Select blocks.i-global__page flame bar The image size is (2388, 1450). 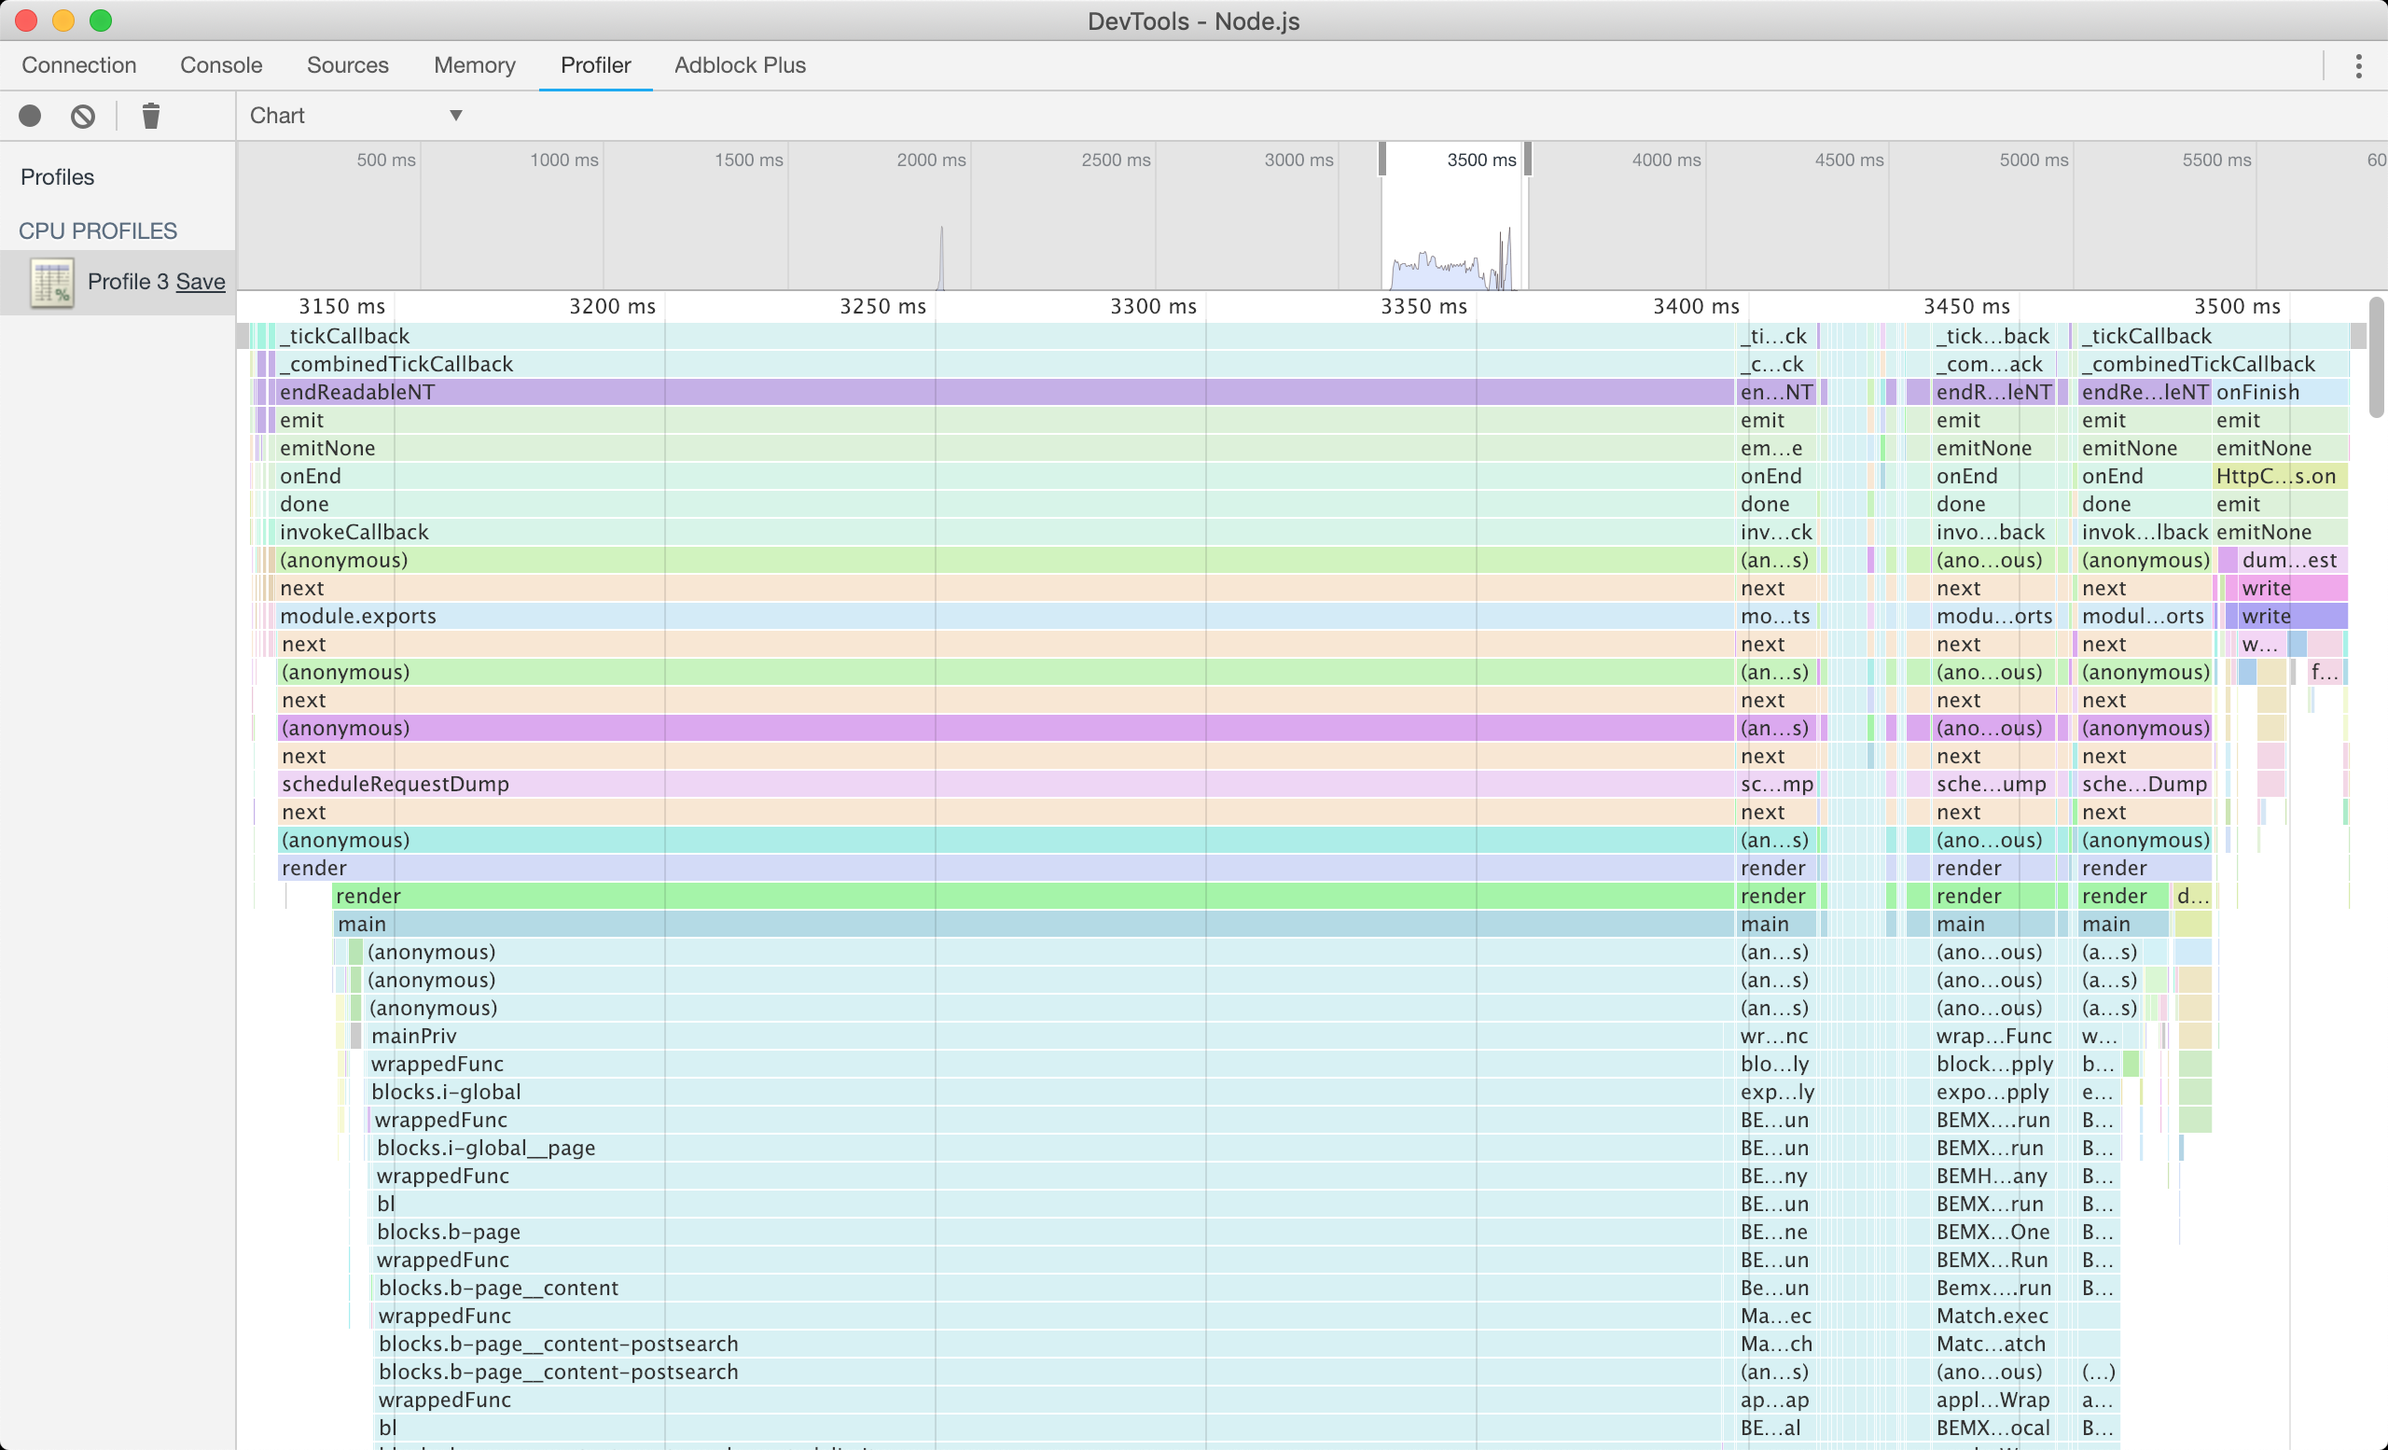point(1053,1149)
